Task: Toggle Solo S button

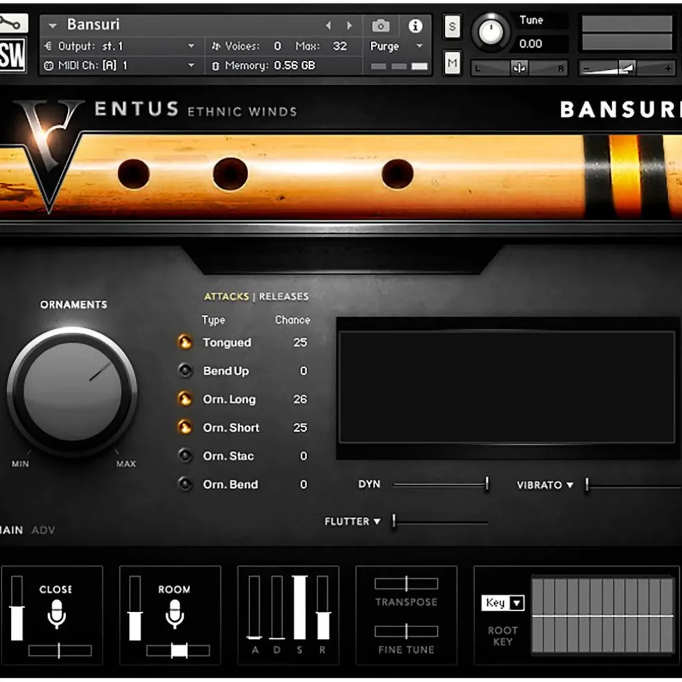Action: tap(453, 26)
